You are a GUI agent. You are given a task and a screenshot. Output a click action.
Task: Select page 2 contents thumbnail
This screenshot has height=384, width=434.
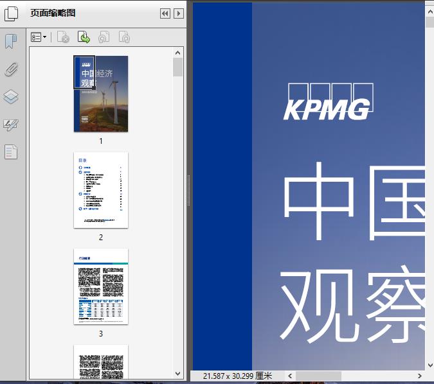[101, 190]
